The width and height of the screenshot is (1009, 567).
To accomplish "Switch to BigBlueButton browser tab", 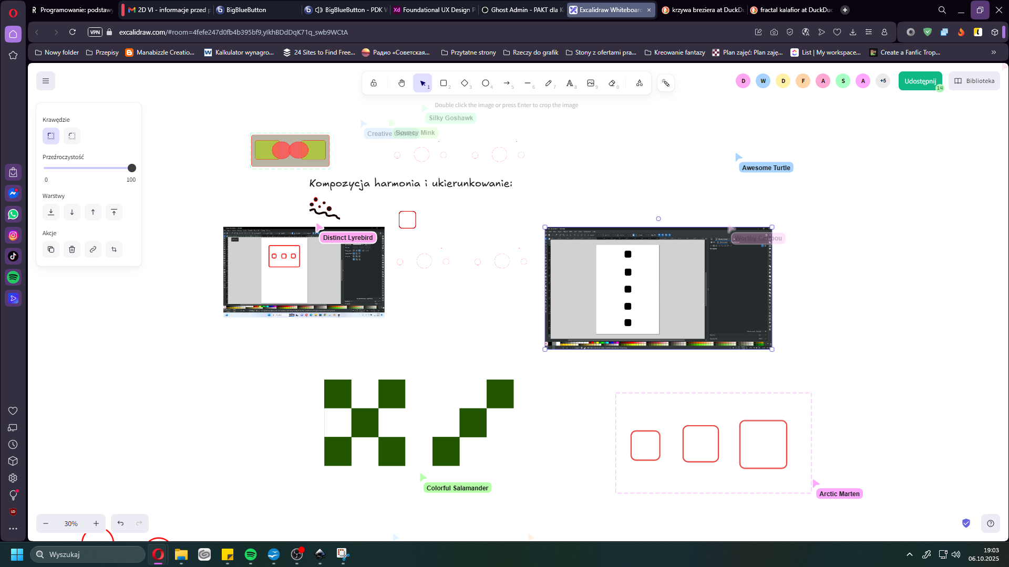I will pos(246,10).
